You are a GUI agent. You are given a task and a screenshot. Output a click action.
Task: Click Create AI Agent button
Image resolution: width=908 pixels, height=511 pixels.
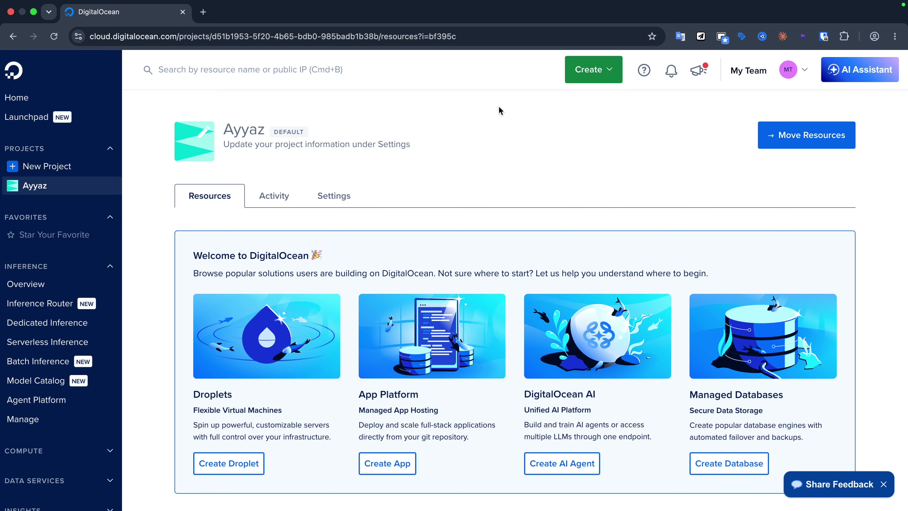pyautogui.click(x=562, y=463)
